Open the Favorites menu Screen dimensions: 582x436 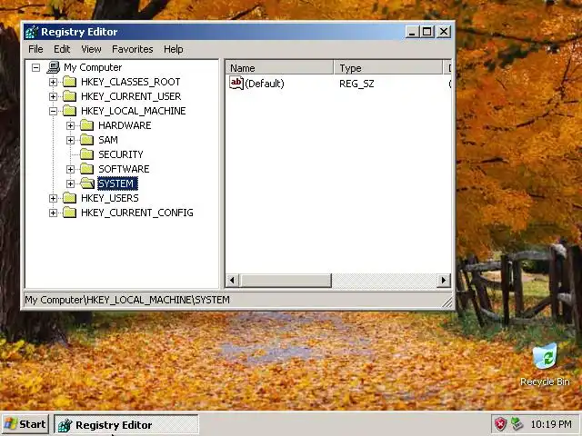pyautogui.click(x=132, y=49)
